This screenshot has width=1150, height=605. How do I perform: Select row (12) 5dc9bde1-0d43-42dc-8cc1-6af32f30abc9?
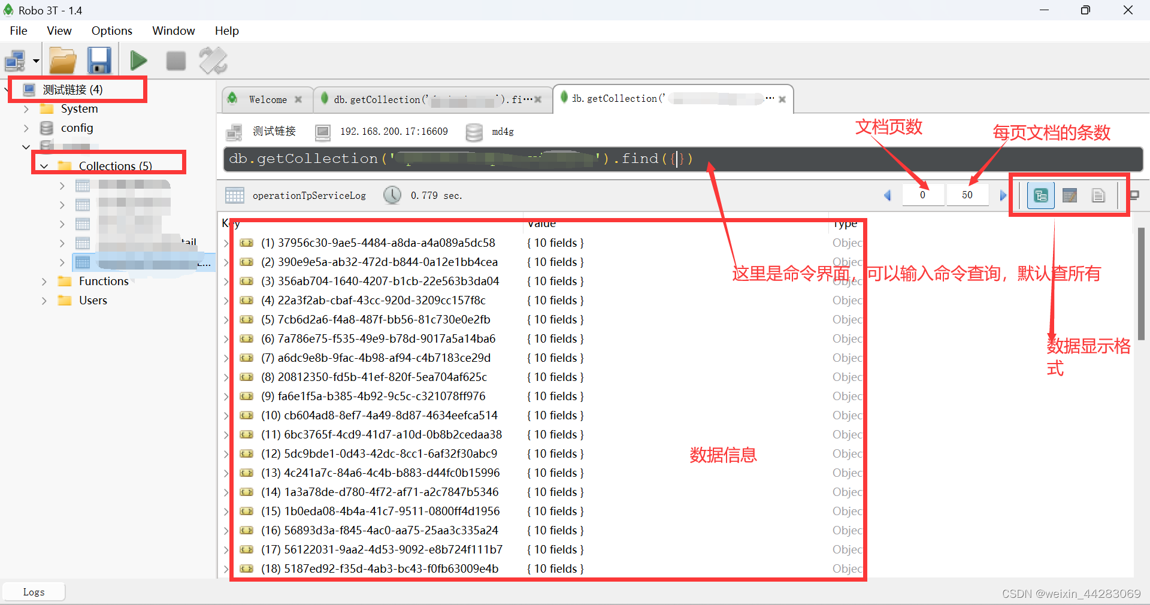click(x=379, y=454)
